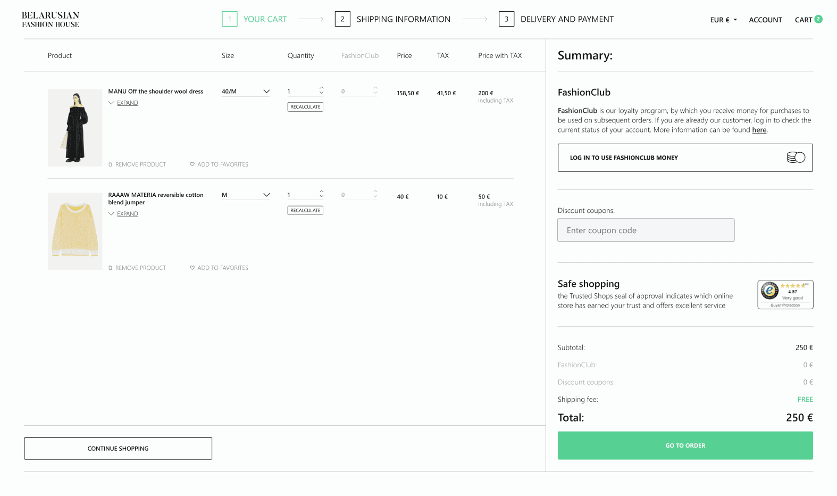Click the step 2 number box
Image resolution: width=837 pixels, height=496 pixels.
(342, 19)
